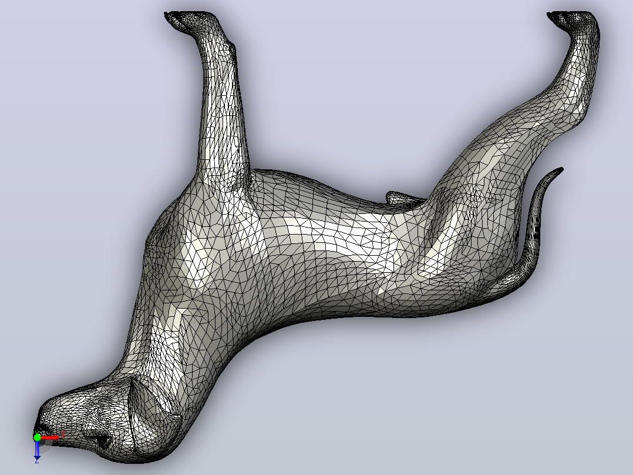Click the green Y axis dot of the triad
Screen dimensions: 633x475
pos(37,437)
